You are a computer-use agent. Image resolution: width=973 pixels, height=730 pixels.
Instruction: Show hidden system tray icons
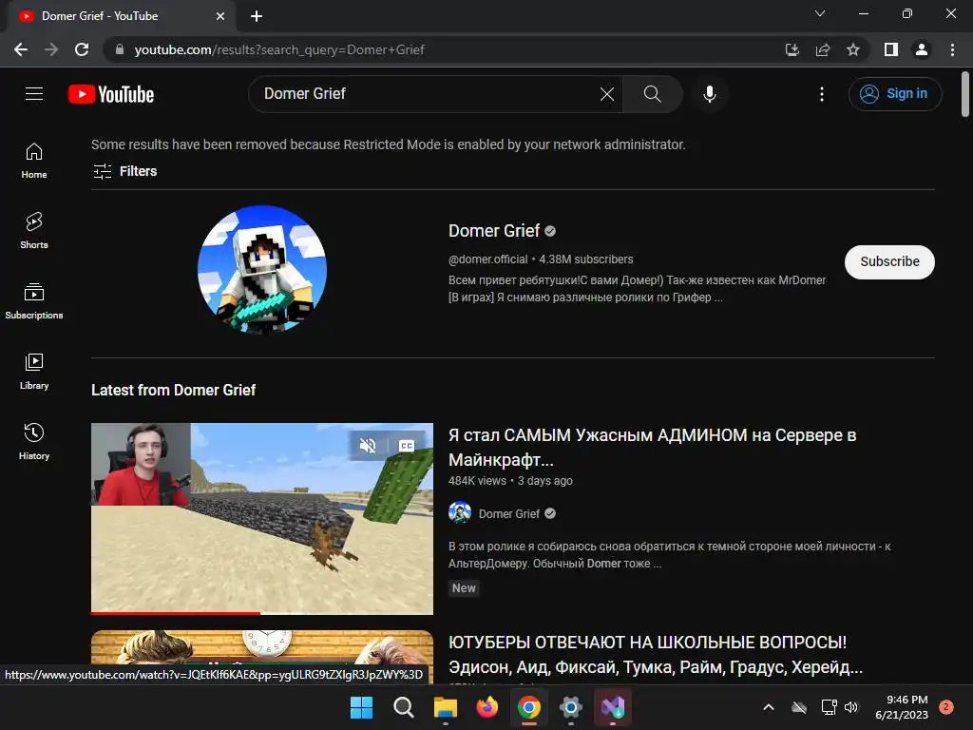point(768,707)
